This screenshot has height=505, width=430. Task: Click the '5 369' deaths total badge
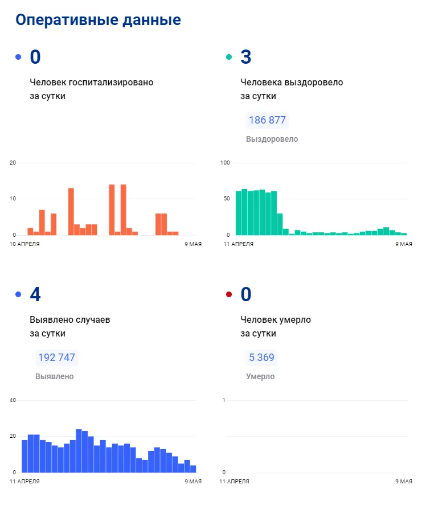coord(261,358)
